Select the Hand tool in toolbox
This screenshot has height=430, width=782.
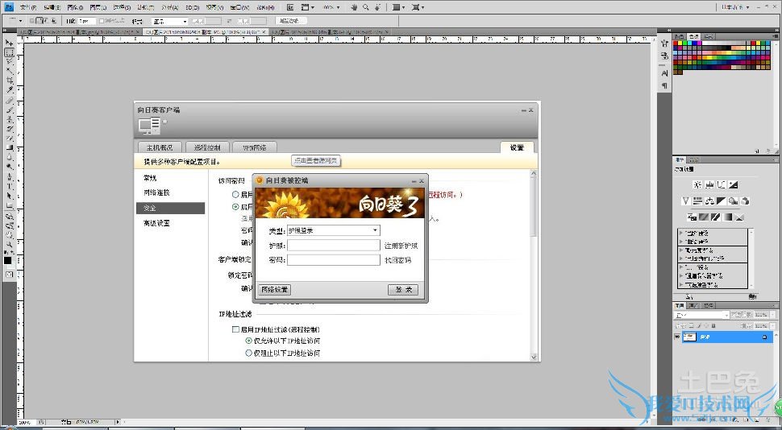pyautogui.click(x=9, y=234)
